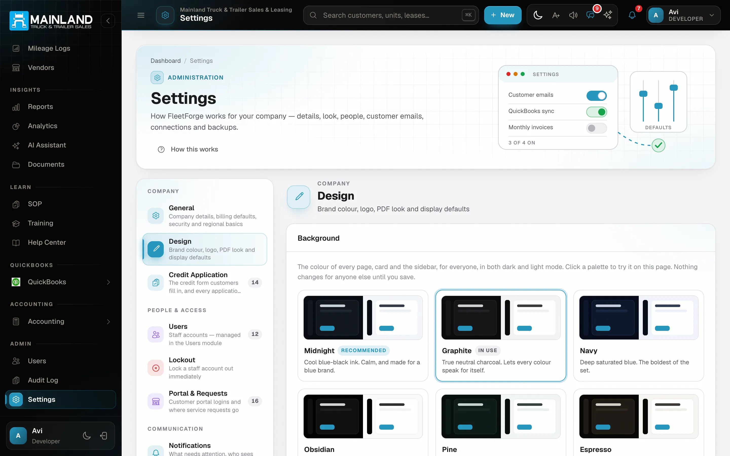This screenshot has height=456, width=730.
Task: Open Vendors in sidebar
Action: coord(60,68)
